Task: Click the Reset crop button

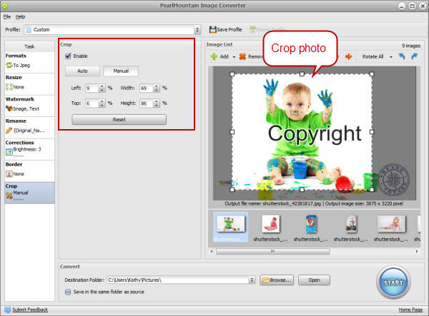Action: (x=119, y=120)
